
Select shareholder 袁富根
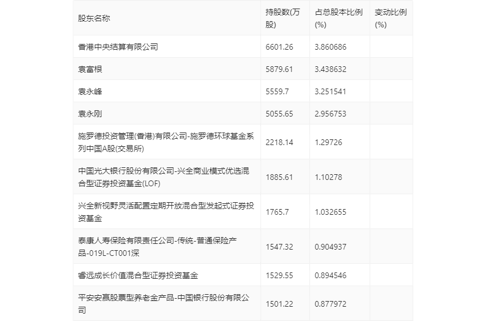coord(90,69)
